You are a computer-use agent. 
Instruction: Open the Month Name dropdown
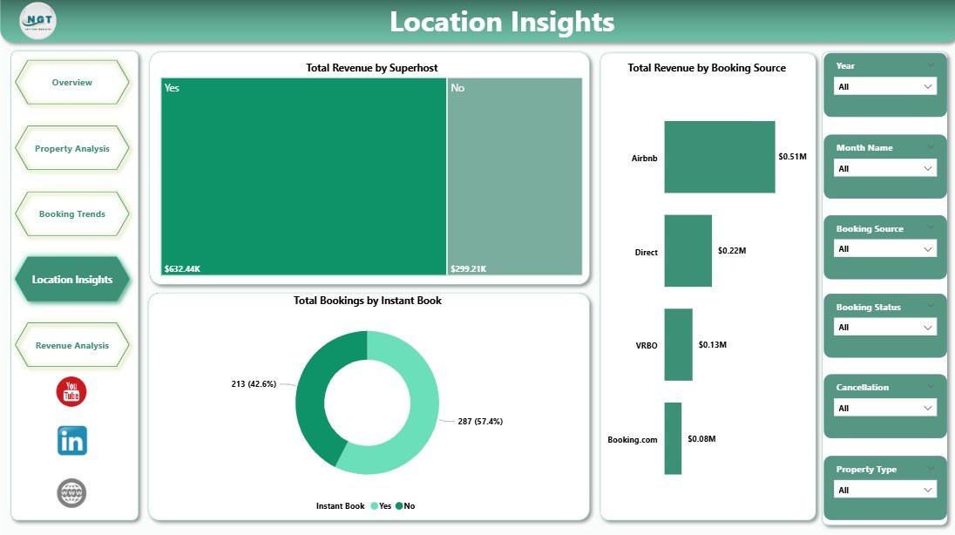pos(884,168)
